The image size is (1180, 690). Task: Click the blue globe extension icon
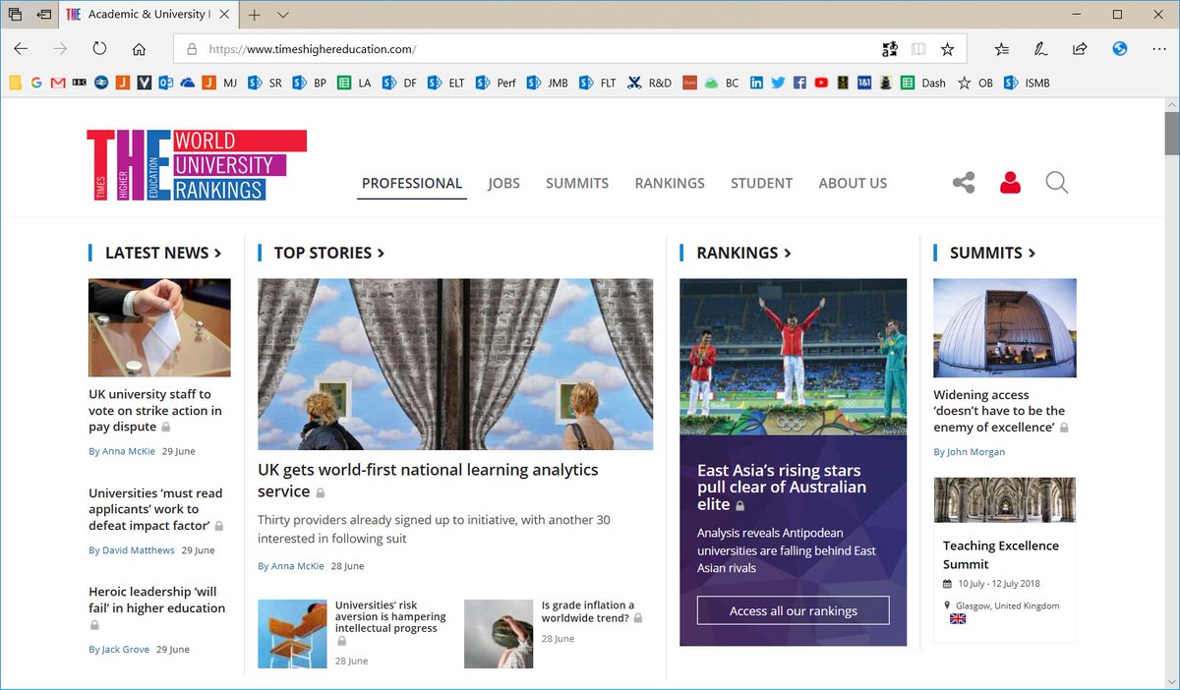click(x=1119, y=49)
